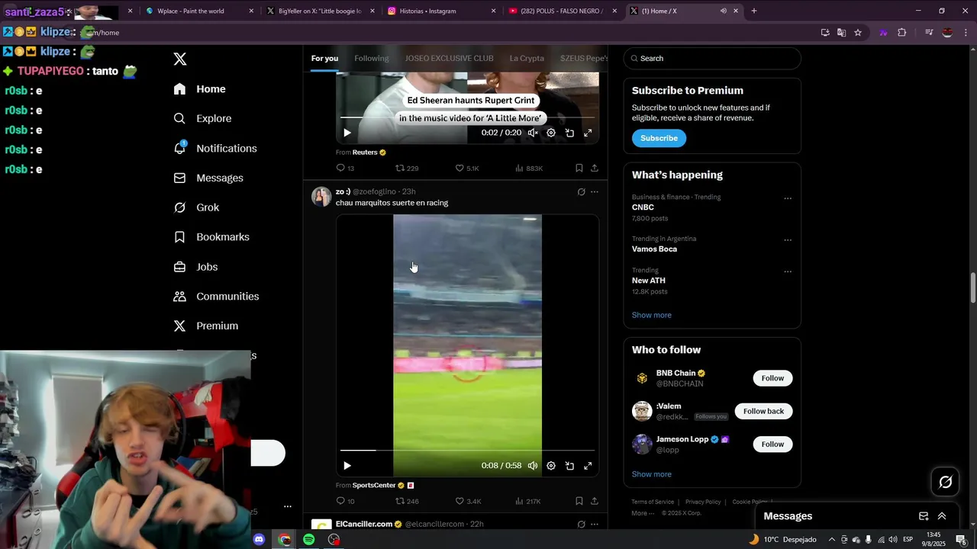Open Discord from the taskbar
Screen dimensions: 977x549
tap(259, 539)
